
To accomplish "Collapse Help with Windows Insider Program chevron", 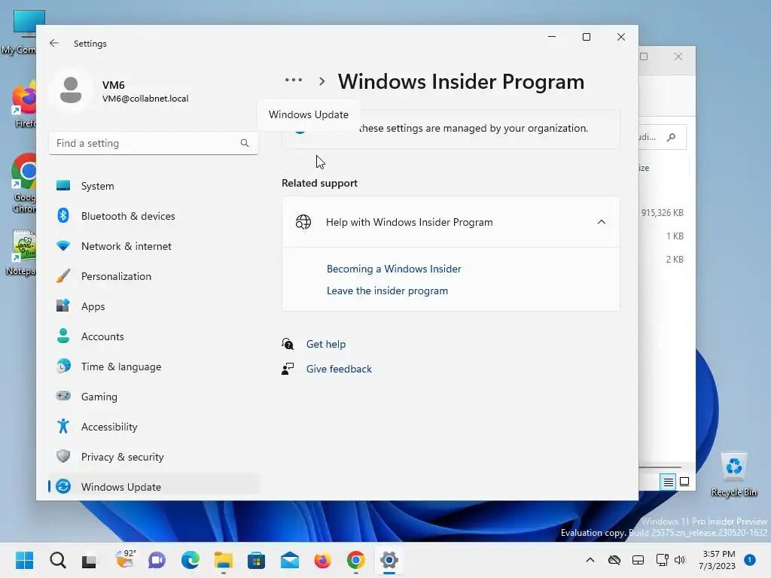I will [601, 222].
